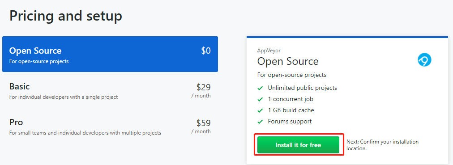Click the AppVeyor publisher label

tap(269, 51)
